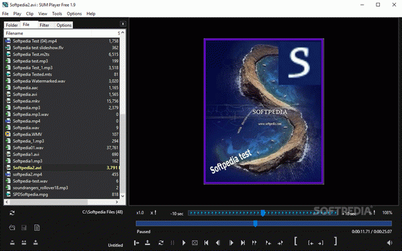The image size is (402, 251).
Task: Click file list scroll down arrow
Action: point(123,196)
